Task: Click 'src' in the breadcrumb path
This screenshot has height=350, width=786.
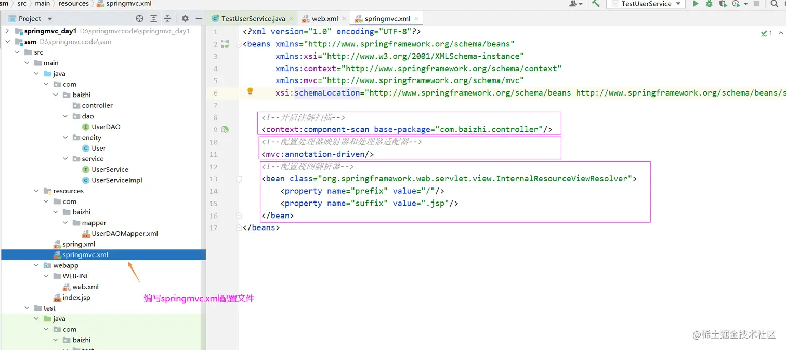Action: [22, 4]
